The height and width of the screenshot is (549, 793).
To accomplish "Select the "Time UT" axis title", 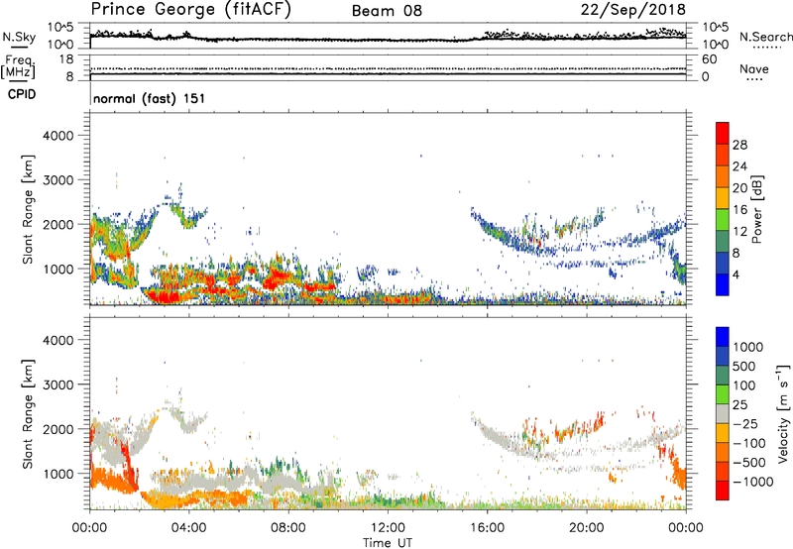I will click(x=388, y=543).
